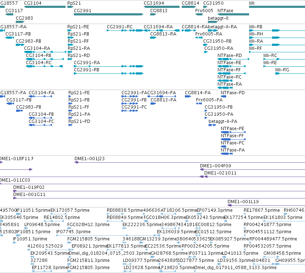Screen dimensions: 305x273
Task: Open the DME1-018P11.F BAC label
Action: click(x=16, y=159)
